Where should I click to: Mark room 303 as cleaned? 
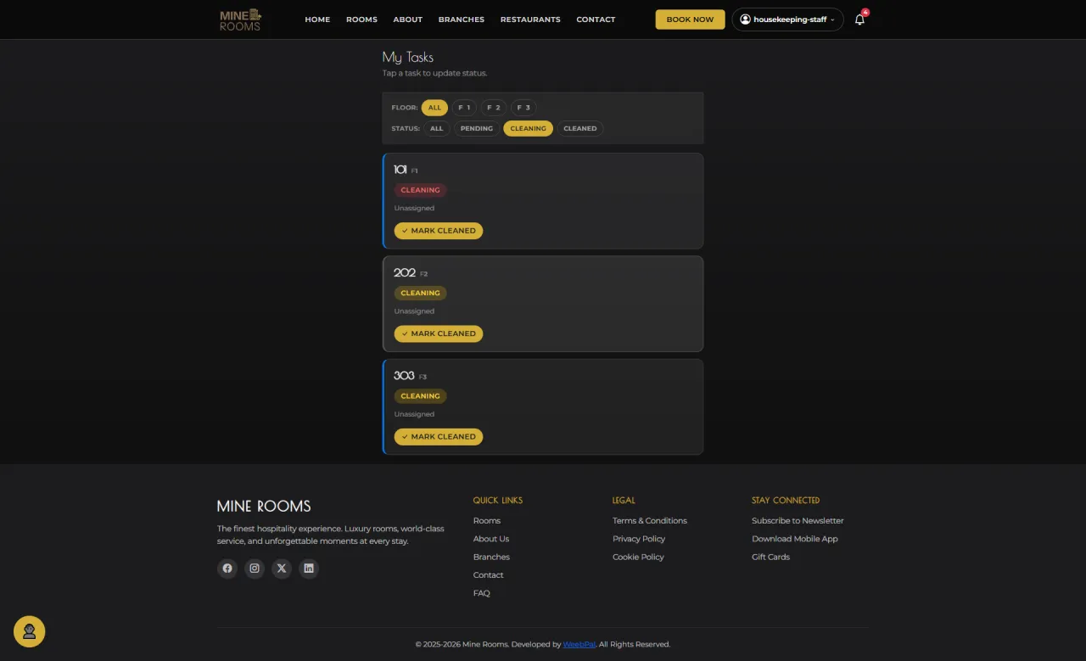pyautogui.click(x=439, y=437)
